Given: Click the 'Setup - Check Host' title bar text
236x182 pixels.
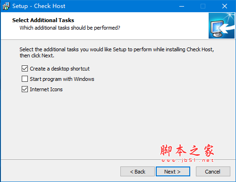Looking at the screenshot, I should [x=39, y=6].
